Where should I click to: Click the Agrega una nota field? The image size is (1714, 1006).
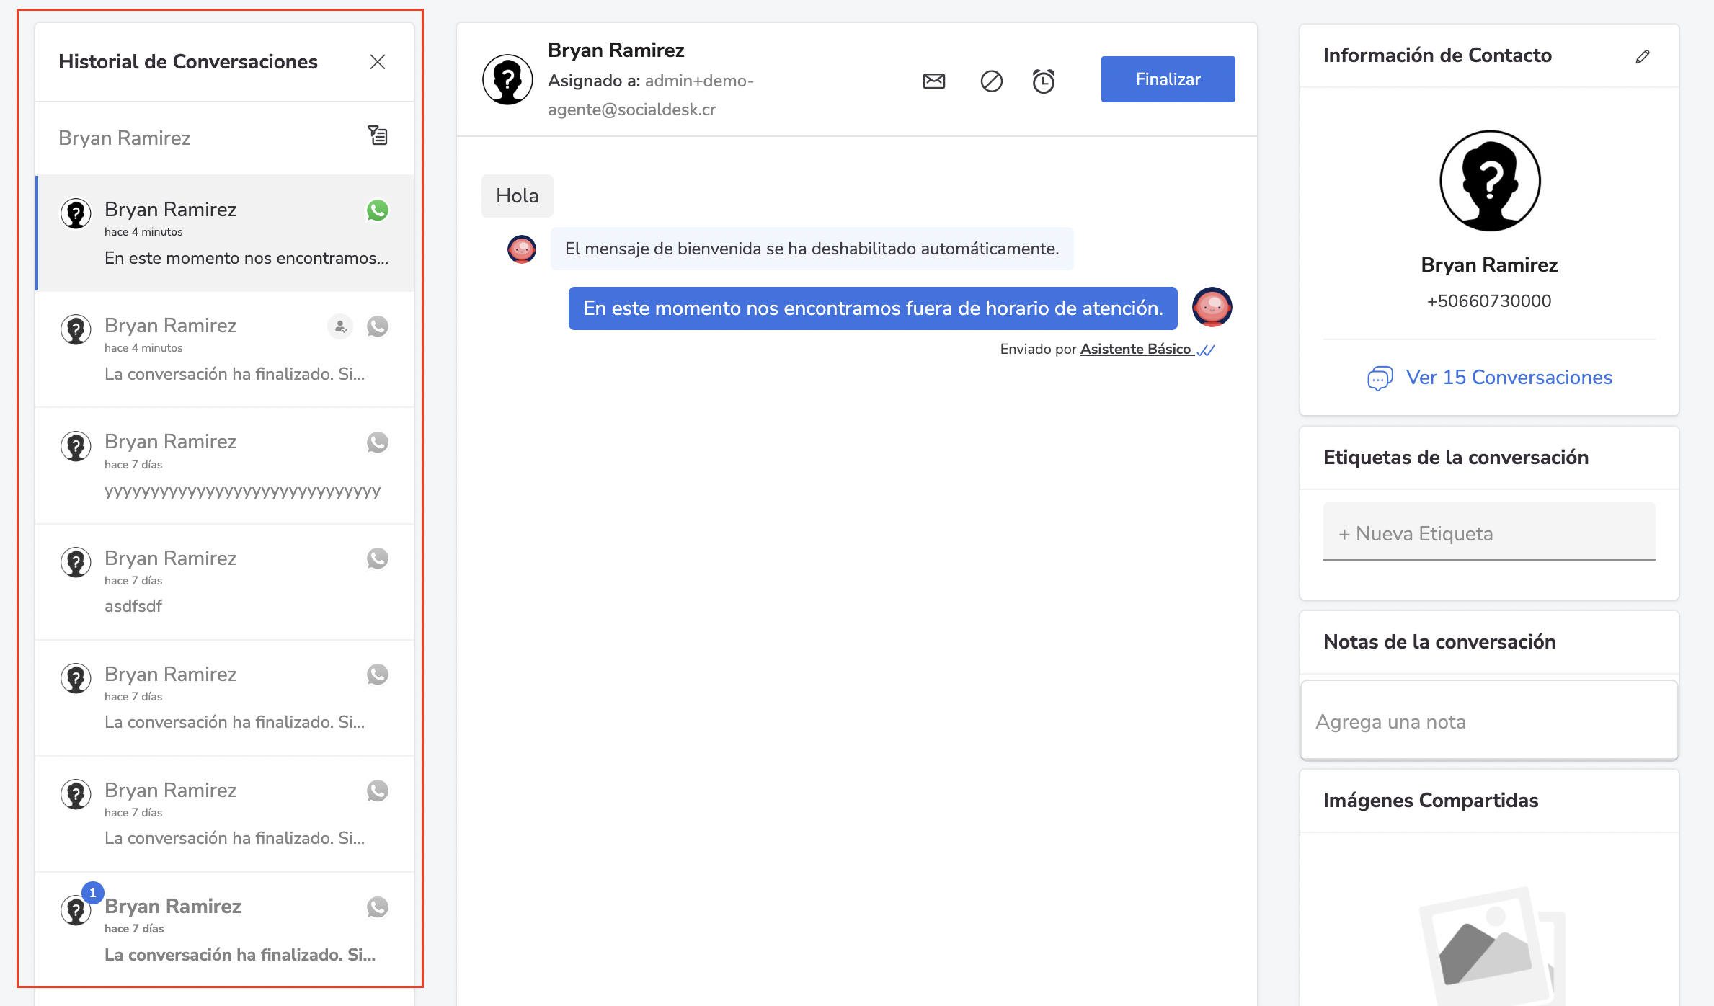click(x=1488, y=721)
